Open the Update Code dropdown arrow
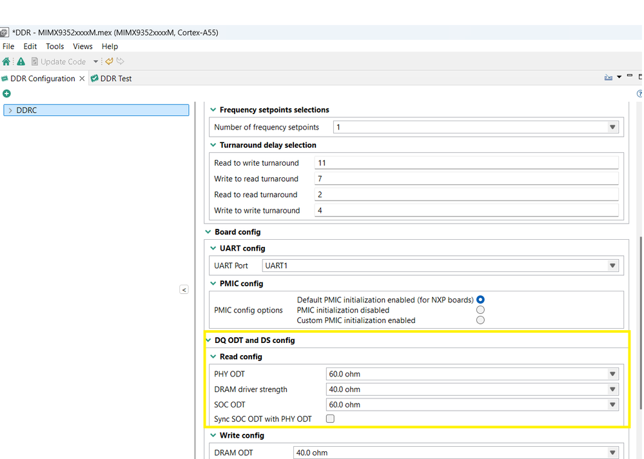This screenshot has height=459, width=644. click(x=95, y=62)
